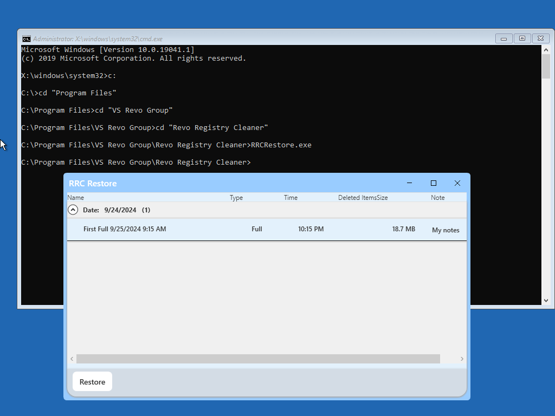Maximize the Administrator command prompt window
555x416 pixels.
pyautogui.click(x=522, y=38)
